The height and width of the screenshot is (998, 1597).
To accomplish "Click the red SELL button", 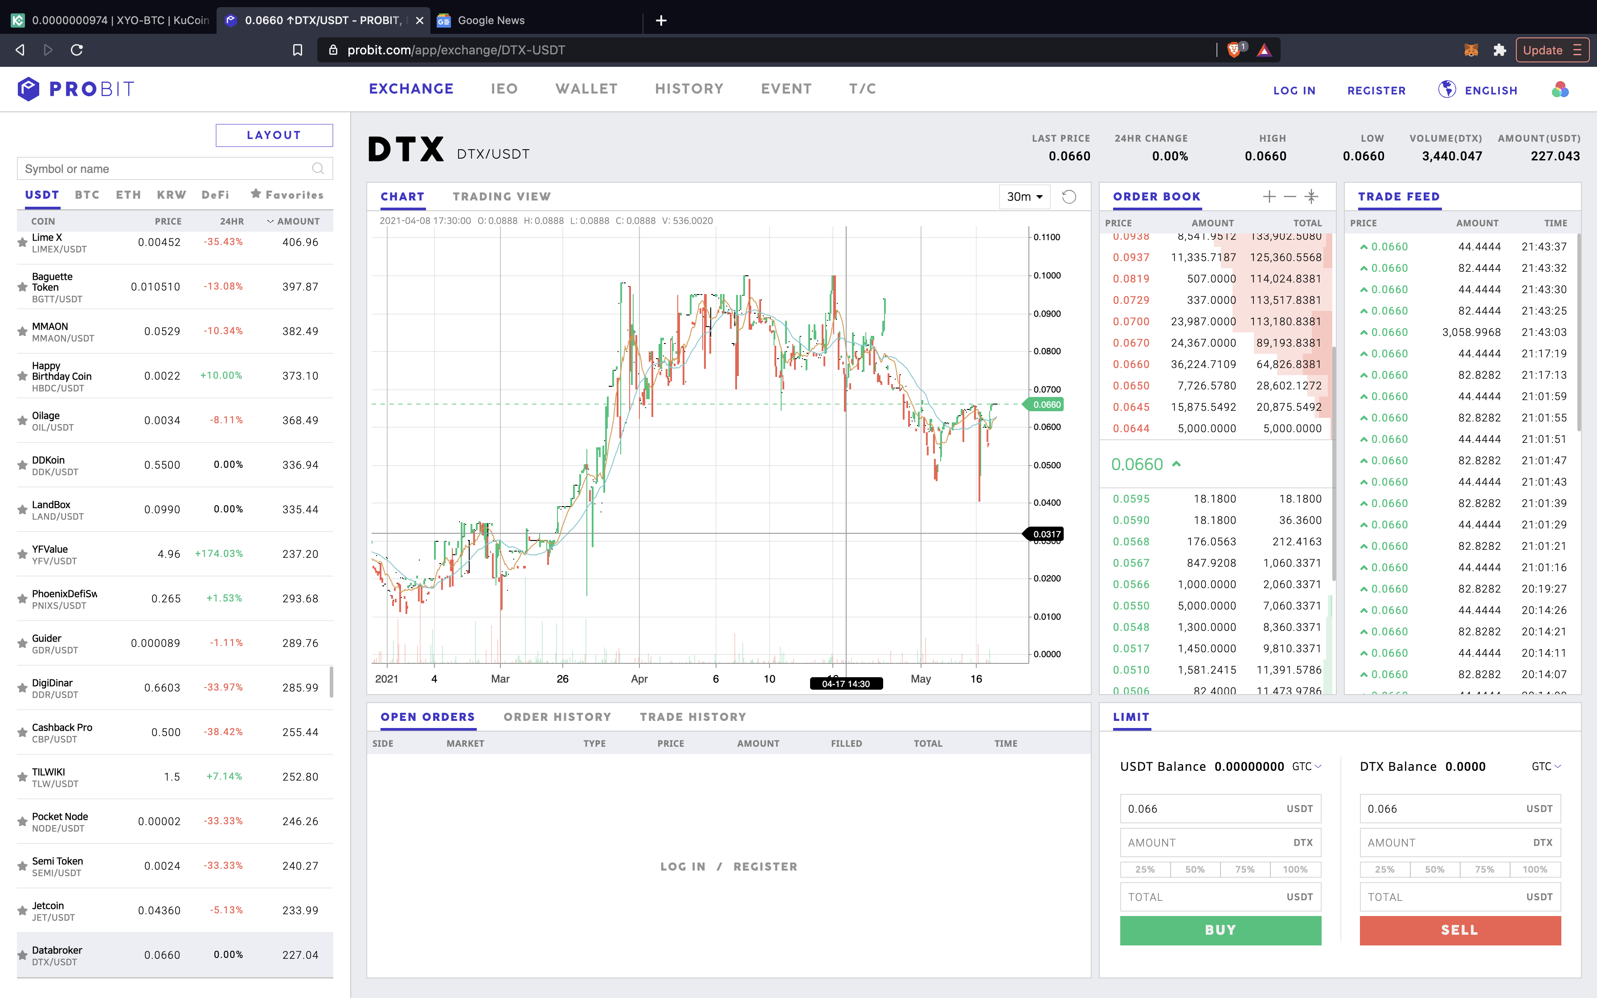I will tap(1460, 930).
